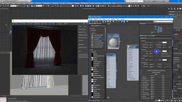
Task: Enable Caustics (slow) checkbox
Action: (x=160, y=54)
